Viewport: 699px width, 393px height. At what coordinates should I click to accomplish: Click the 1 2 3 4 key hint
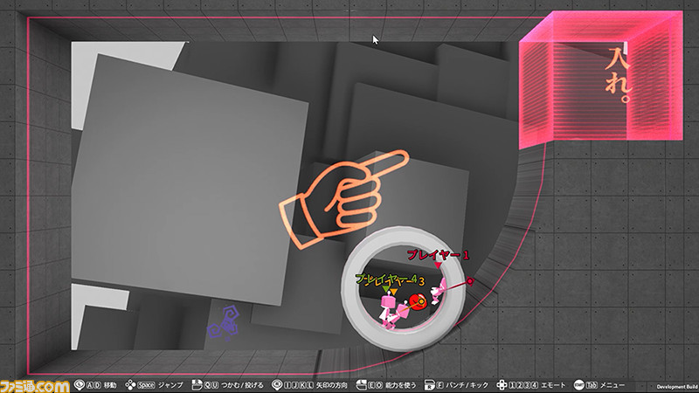pyautogui.click(x=523, y=385)
